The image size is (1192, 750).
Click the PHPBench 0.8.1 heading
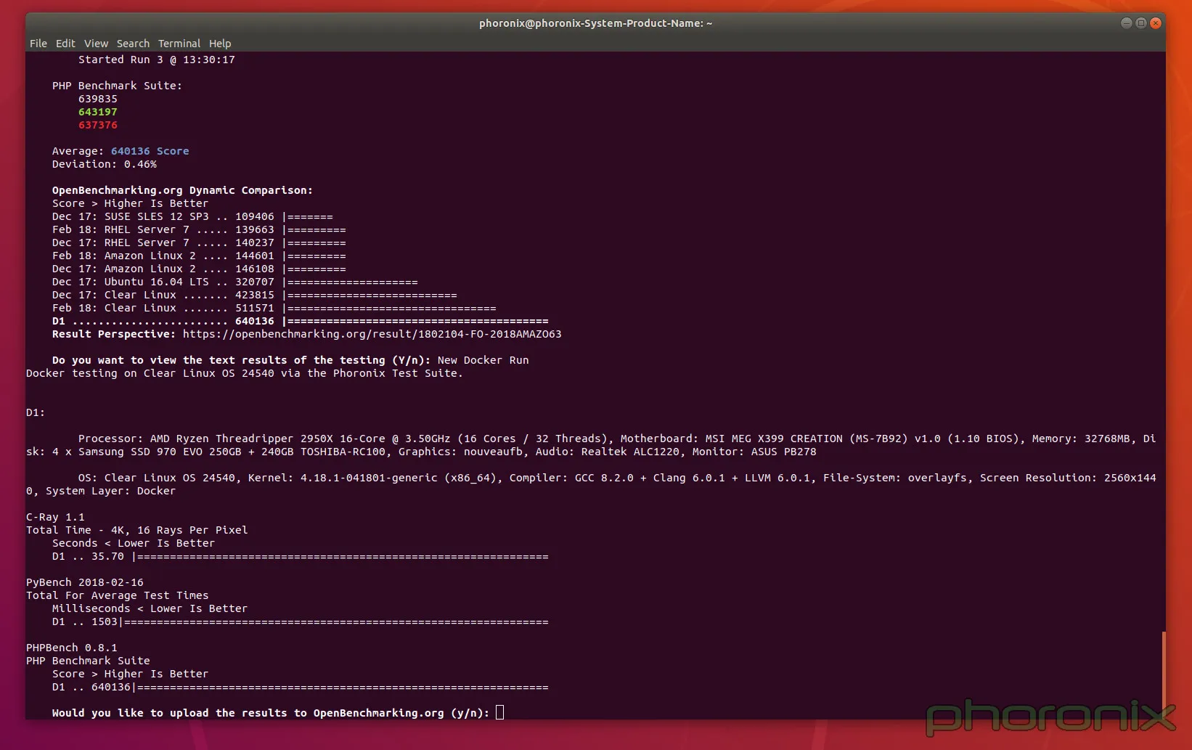tap(72, 648)
